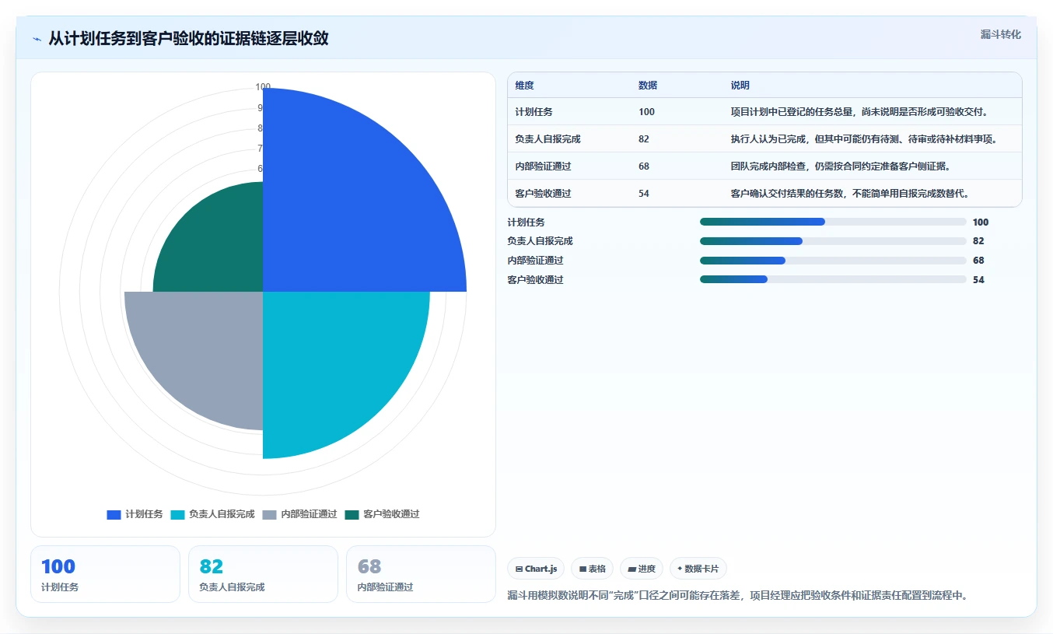The width and height of the screenshot is (1053, 634).
Task: Toggle the 计划任务 legend item under the chart
Action: point(135,514)
